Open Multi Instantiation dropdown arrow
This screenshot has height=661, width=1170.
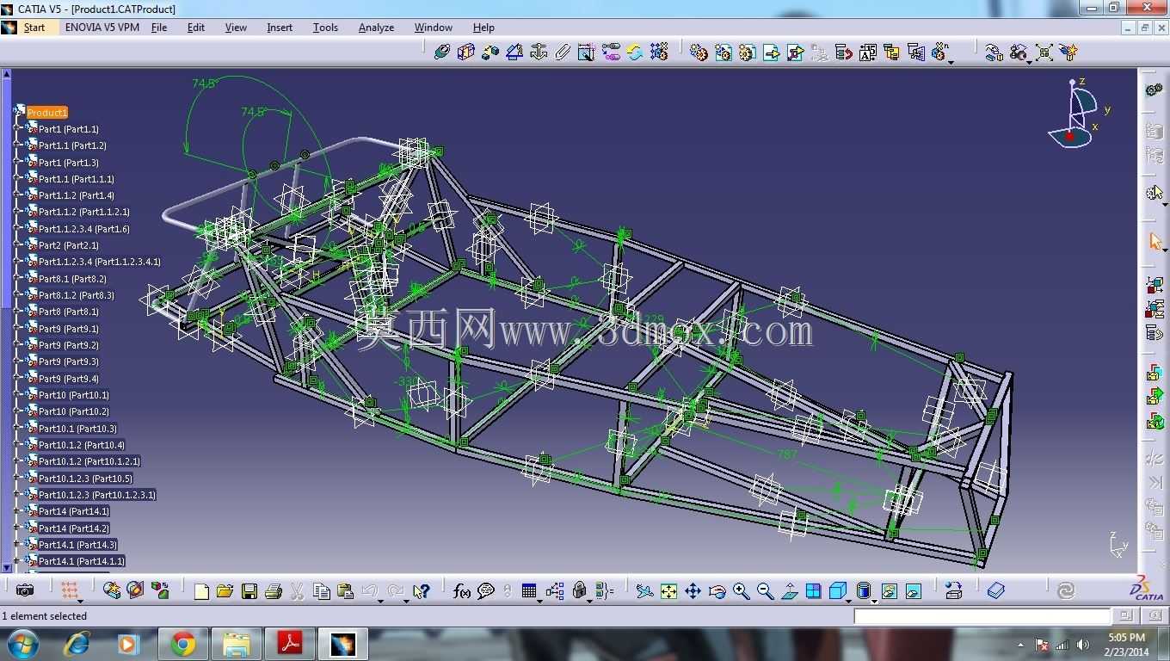(951, 62)
